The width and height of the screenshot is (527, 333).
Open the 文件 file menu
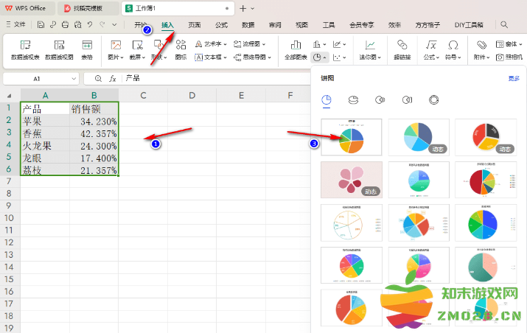tap(15, 24)
